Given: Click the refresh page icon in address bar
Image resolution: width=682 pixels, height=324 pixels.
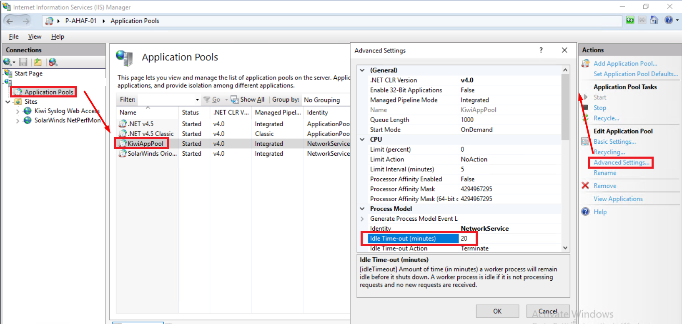Looking at the screenshot, I should tap(630, 20).
